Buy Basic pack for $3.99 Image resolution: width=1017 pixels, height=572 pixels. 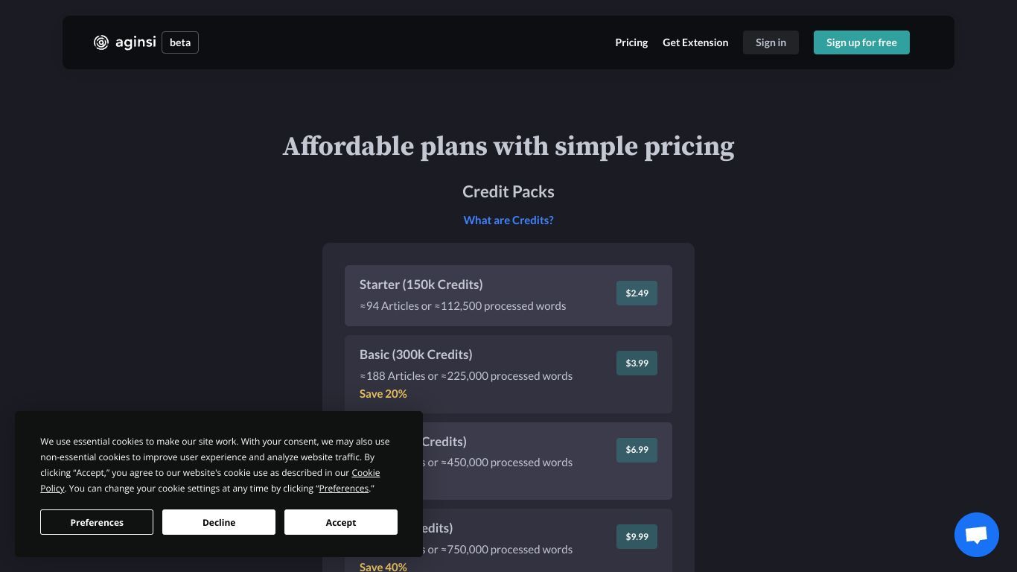coord(637,363)
